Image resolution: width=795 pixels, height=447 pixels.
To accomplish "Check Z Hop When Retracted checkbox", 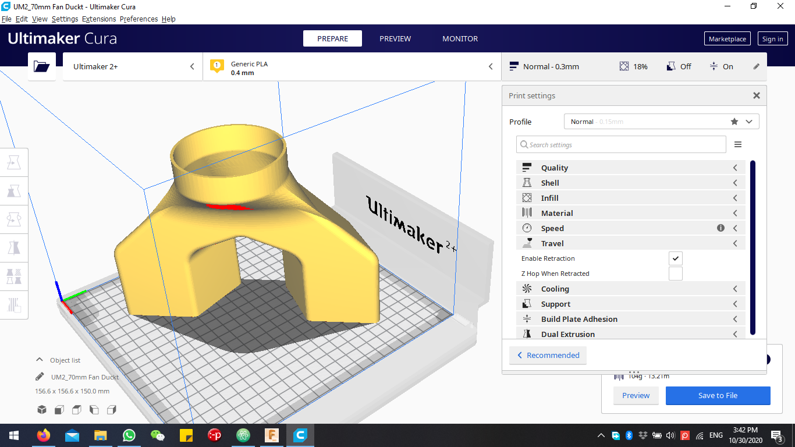I will pos(675,274).
